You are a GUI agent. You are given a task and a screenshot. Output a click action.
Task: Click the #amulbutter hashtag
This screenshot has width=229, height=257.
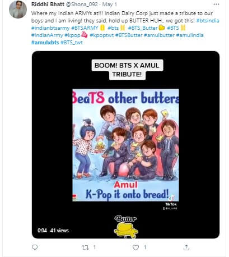pyautogui.click(x=159, y=35)
